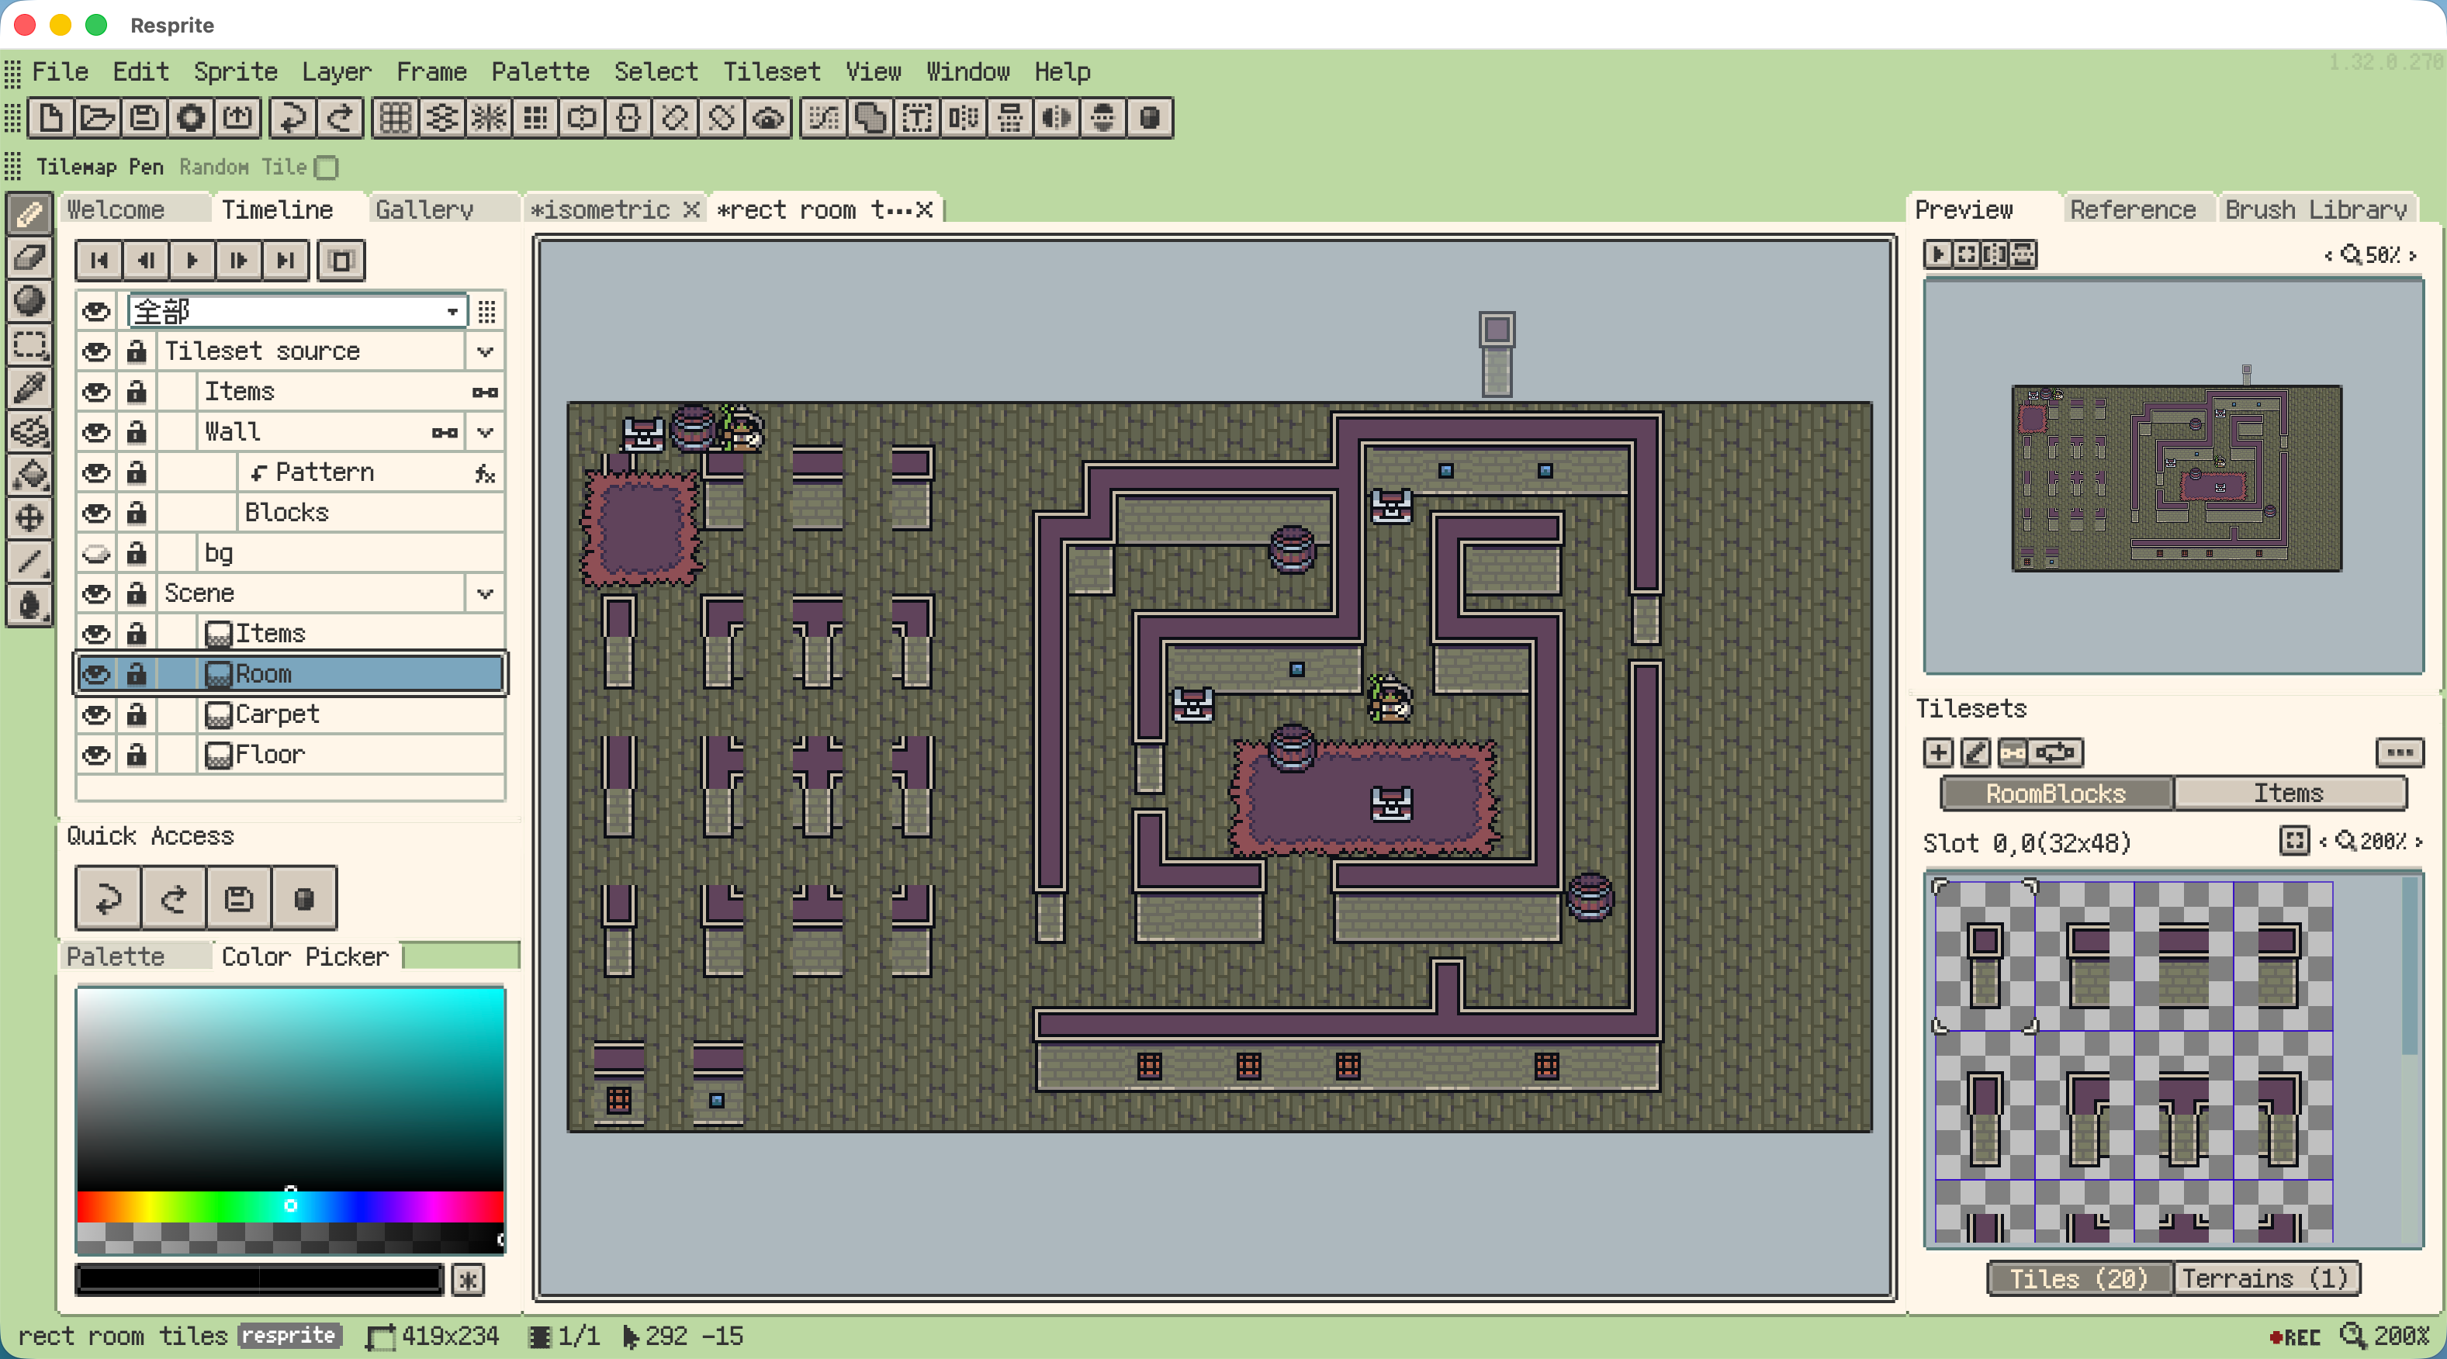
Task: Open the Sprite menu
Action: coord(236,72)
